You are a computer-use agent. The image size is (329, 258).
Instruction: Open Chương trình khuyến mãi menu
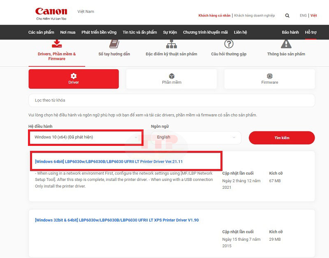click(205, 32)
